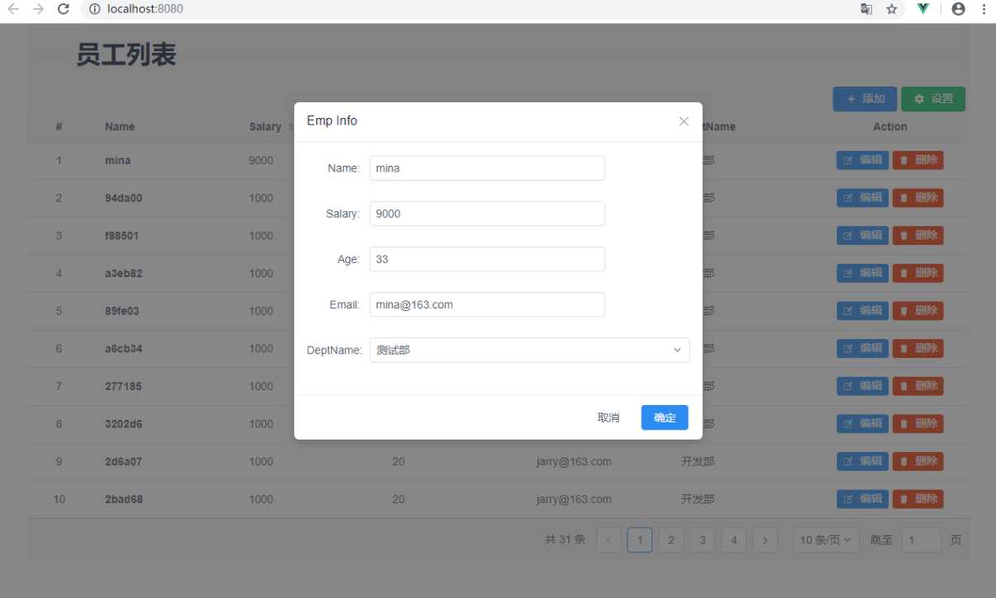This screenshot has width=996, height=598.
Task: Delete the 3202d6 row
Action: pyautogui.click(x=918, y=424)
